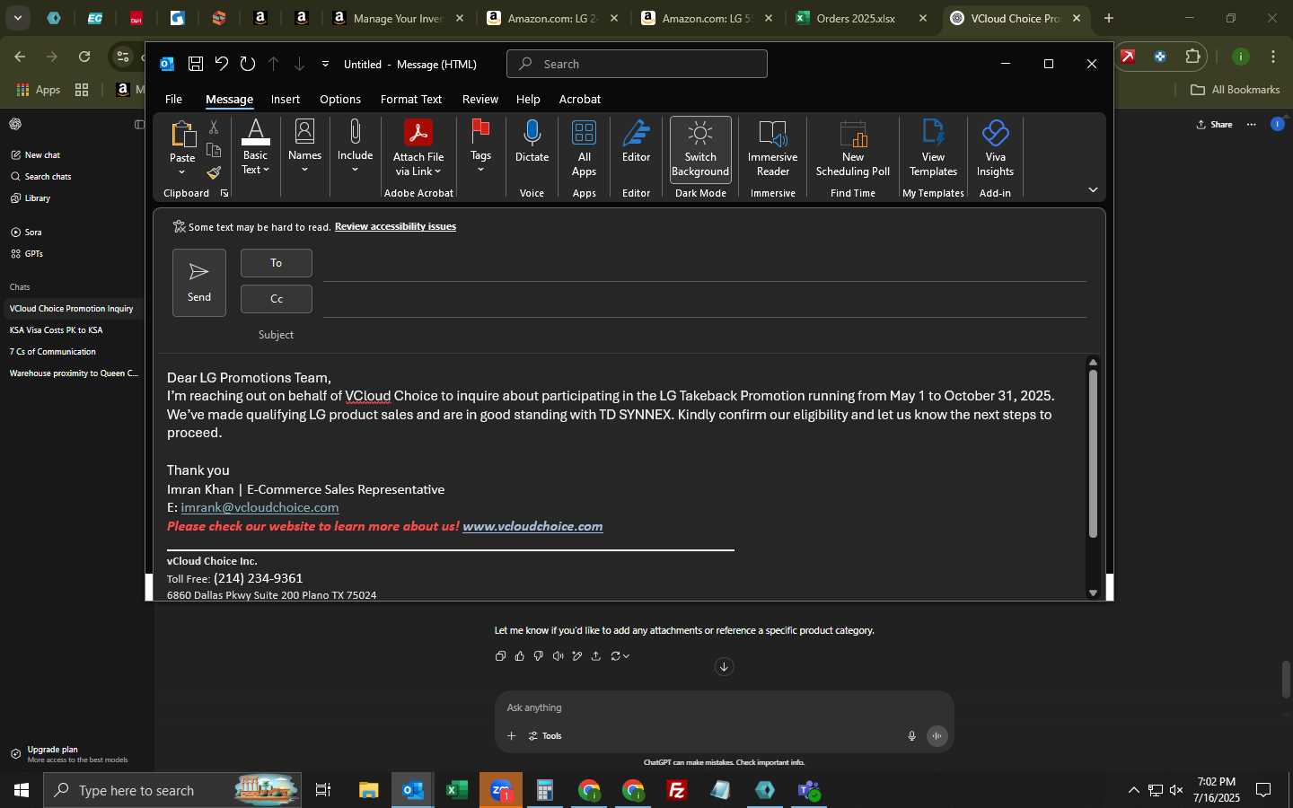Copy the ChatGPT response
This screenshot has height=808, width=1293.
(x=500, y=656)
